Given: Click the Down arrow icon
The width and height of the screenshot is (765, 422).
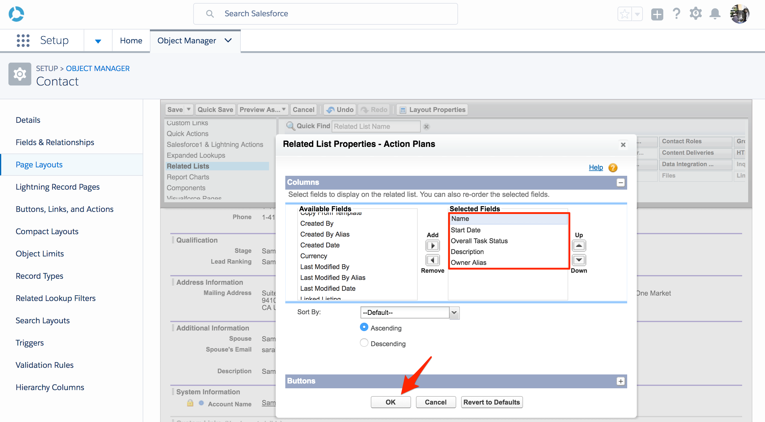Looking at the screenshot, I should 579,260.
